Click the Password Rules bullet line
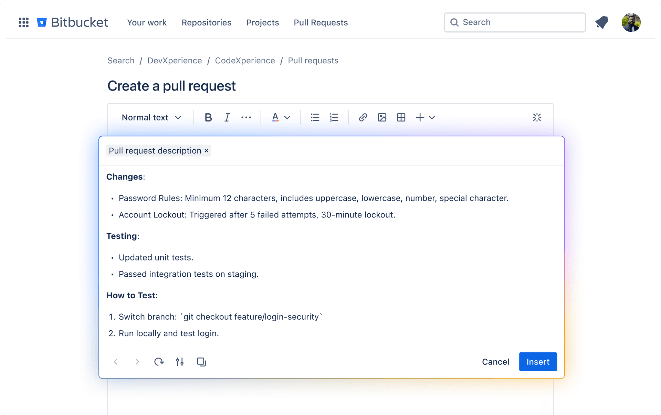The image size is (661, 415). [x=314, y=198]
